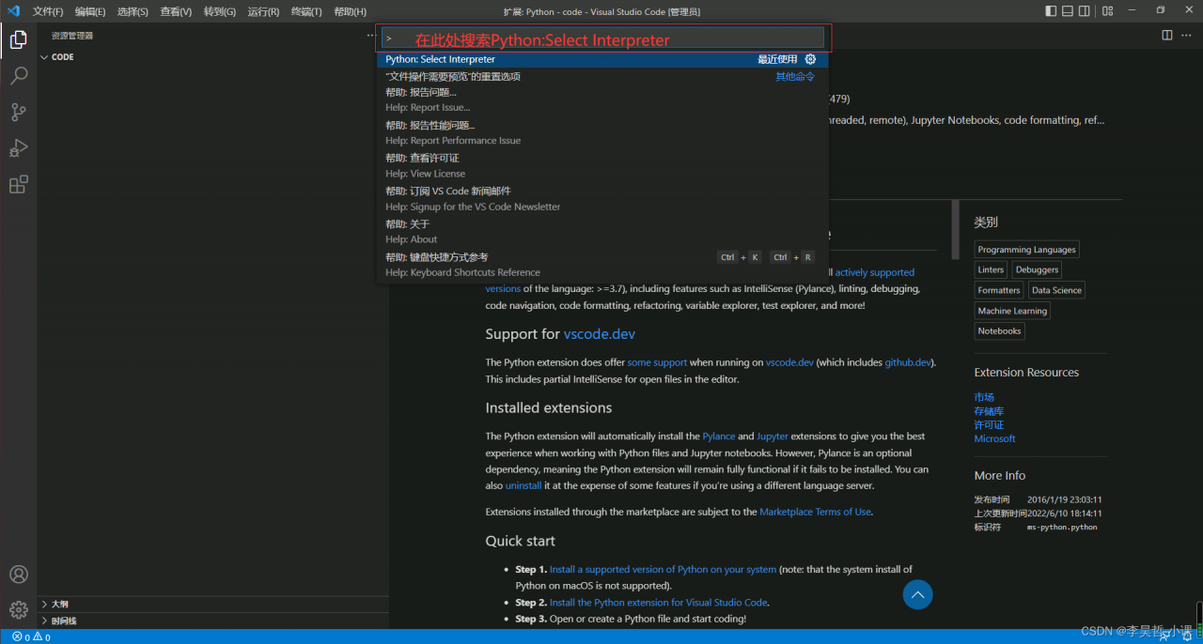Click the VS Code logo in title bar
The image size is (1203, 644).
[x=13, y=11]
